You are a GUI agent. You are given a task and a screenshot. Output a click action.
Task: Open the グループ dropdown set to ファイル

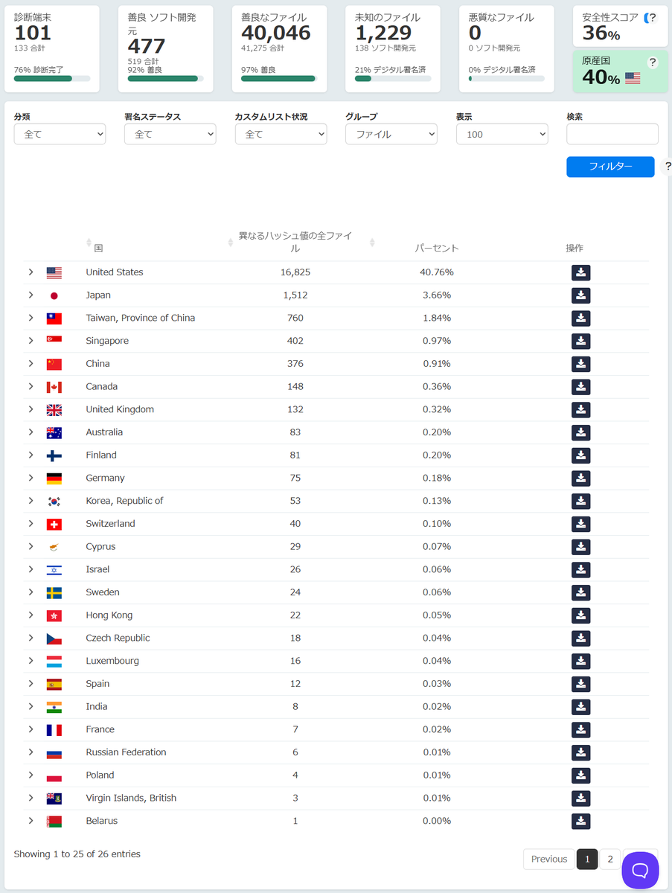tap(391, 134)
